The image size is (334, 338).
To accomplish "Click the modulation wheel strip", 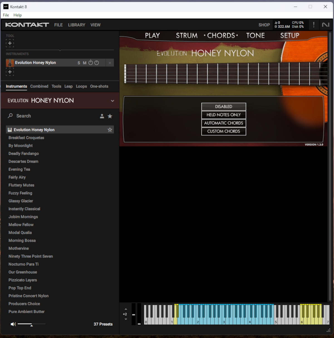I will click(x=139, y=314).
